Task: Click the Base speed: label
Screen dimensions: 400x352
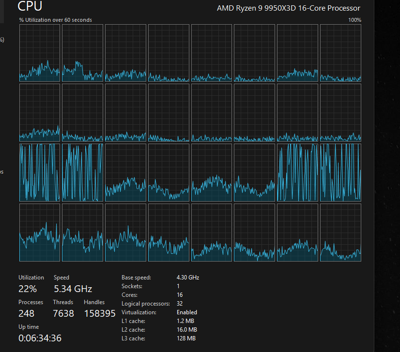Action: [136, 278]
